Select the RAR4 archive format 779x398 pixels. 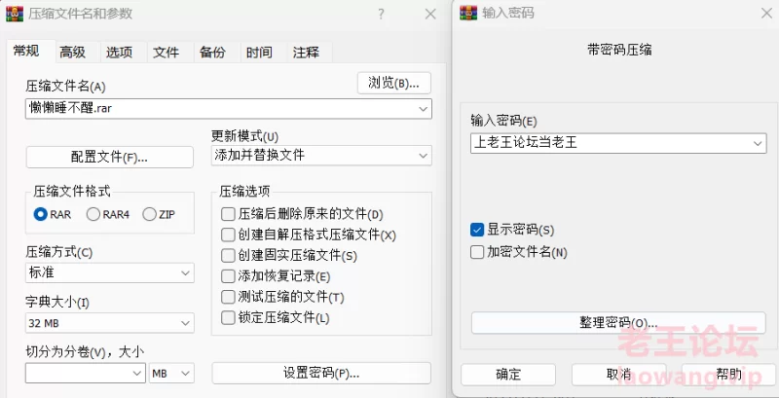coord(93,214)
